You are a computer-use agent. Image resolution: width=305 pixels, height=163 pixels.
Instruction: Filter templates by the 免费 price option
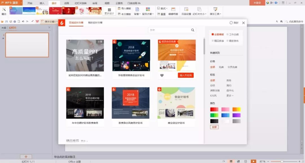pos(221,67)
